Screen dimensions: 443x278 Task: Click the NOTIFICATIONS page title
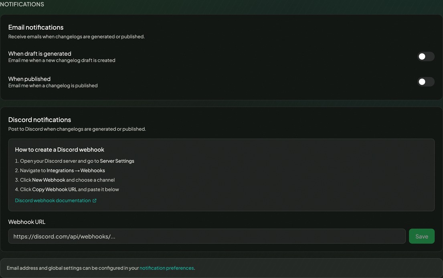pyautogui.click(x=22, y=4)
